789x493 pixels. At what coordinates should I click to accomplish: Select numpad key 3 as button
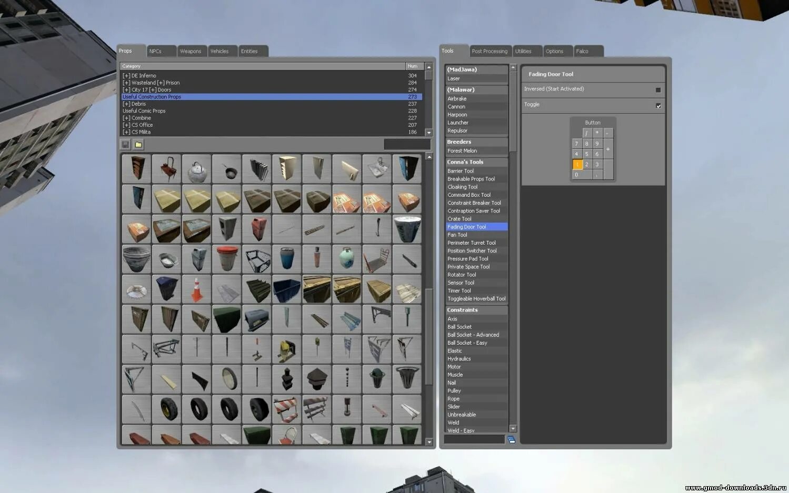pos(597,164)
